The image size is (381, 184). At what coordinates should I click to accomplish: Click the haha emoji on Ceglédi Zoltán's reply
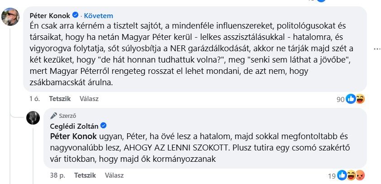point(352,175)
